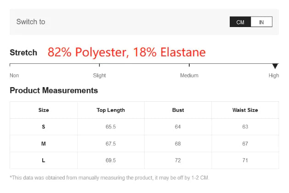The image size is (289, 193).
Task: Click the High stretch level label
Action: 274,76
